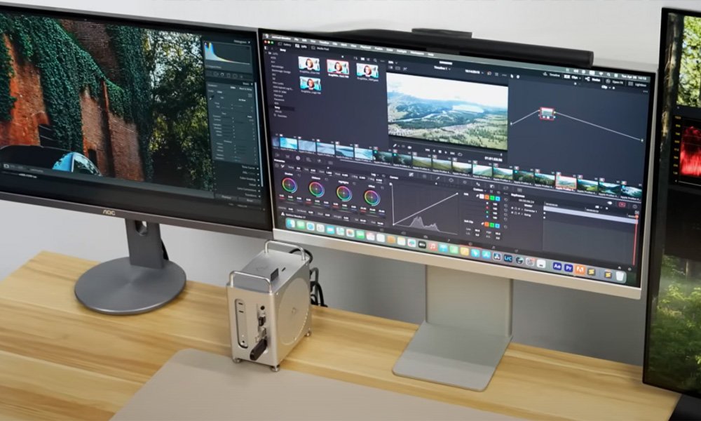Viewport: 701px width, 421px height.
Task: Open Finder from the Dock
Action: pos(291,223)
